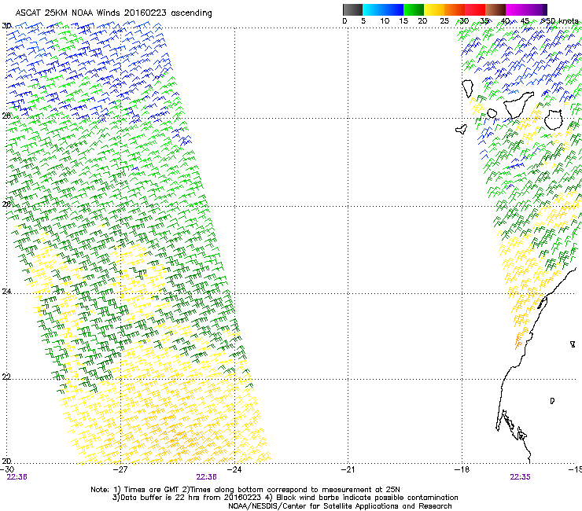
Task: Pick the brown 35–40 knots legend segment
Action: click(495, 9)
